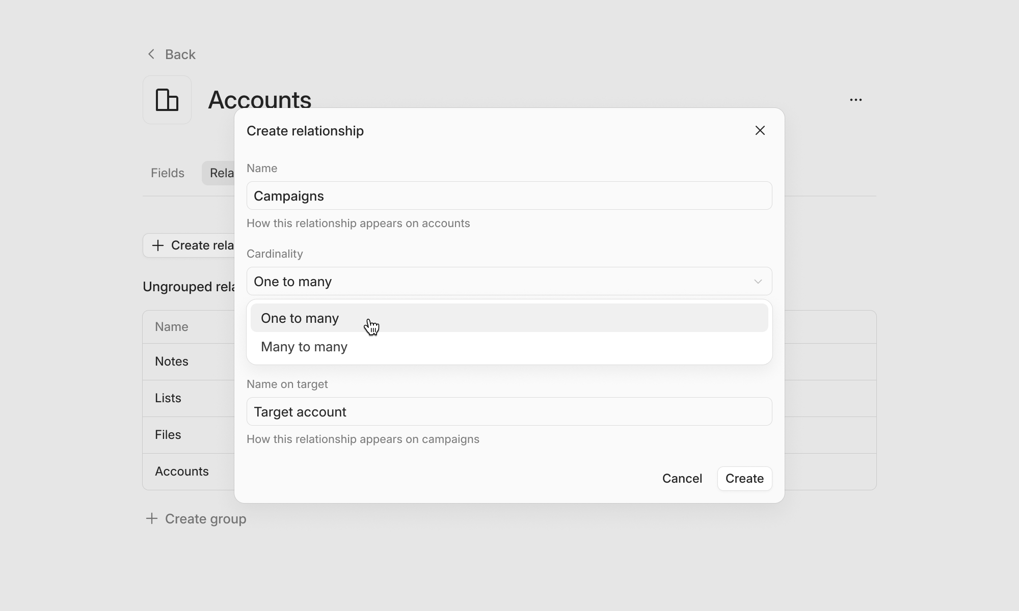Open the Accounts more options menu
Screen dimensions: 1019x611
tap(856, 100)
